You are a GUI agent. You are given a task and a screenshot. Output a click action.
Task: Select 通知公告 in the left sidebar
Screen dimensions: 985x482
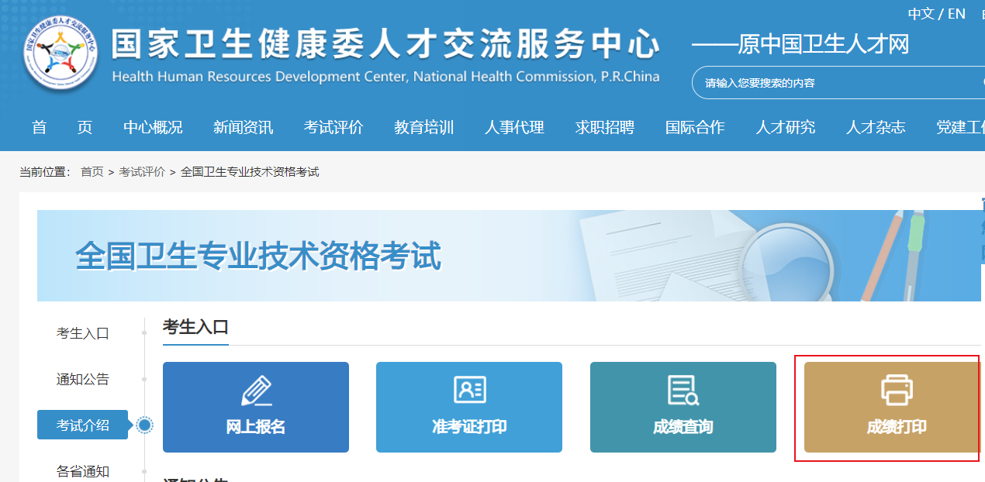(x=83, y=379)
